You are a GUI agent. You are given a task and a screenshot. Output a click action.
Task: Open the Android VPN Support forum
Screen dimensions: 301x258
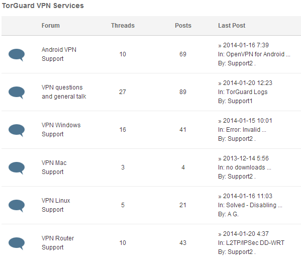59,54
